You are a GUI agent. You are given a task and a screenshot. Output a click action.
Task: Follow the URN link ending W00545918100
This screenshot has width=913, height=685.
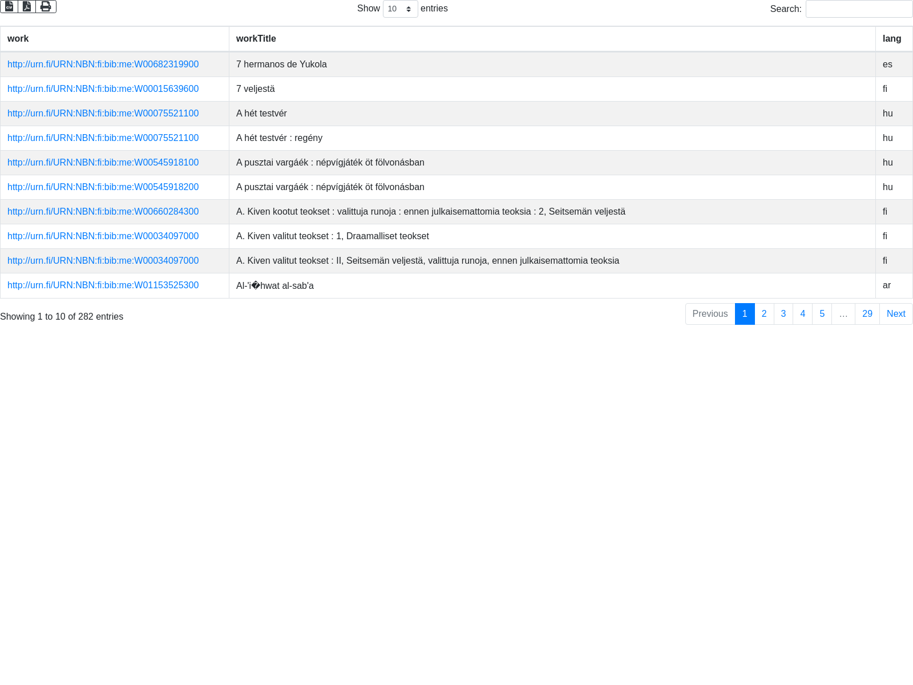pos(103,163)
